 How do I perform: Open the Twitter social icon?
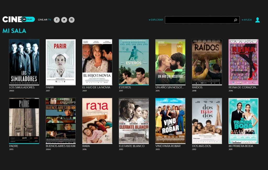64,20
